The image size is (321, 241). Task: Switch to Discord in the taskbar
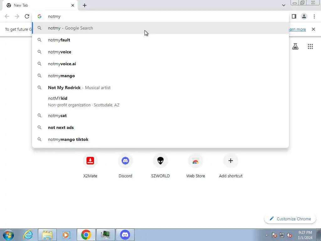[x=125, y=235]
